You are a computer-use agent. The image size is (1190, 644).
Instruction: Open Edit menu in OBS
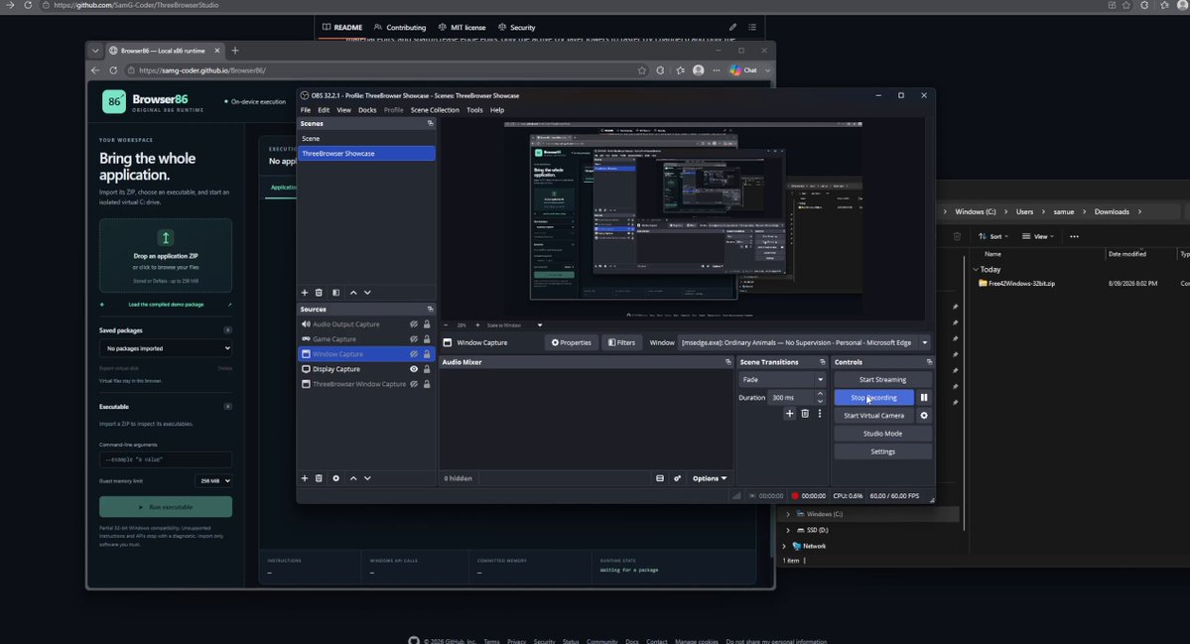click(324, 110)
